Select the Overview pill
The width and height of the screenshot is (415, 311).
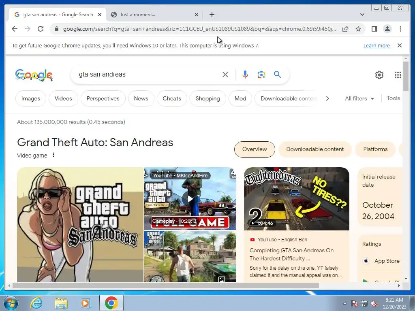pyautogui.click(x=255, y=149)
